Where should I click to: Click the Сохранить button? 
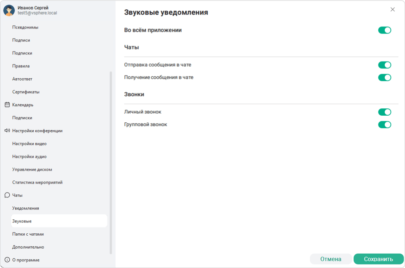coord(378,259)
